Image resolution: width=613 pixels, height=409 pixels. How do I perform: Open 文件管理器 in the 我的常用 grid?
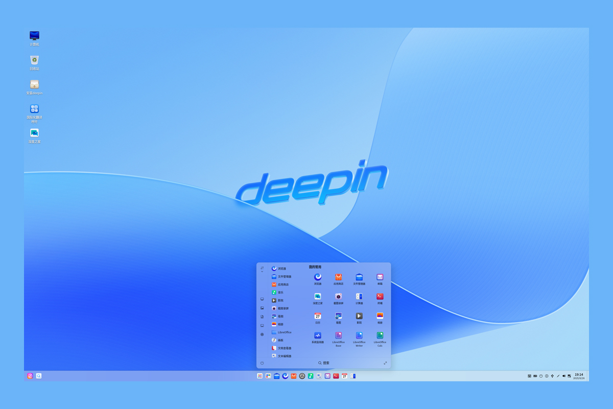359,279
